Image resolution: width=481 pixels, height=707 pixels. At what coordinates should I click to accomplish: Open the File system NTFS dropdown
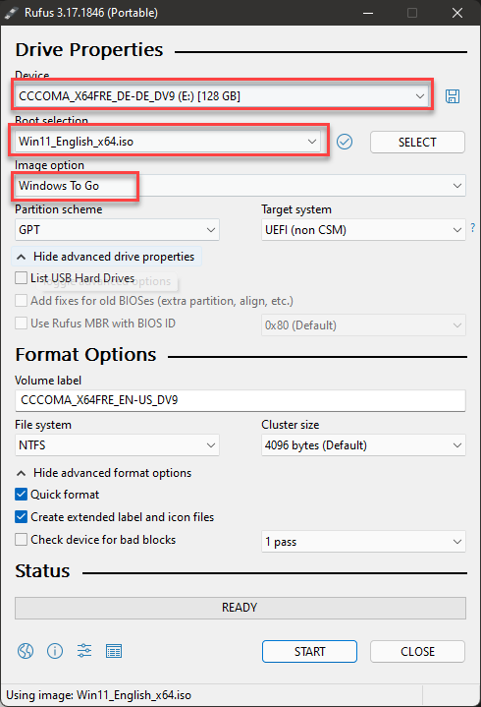[117, 445]
